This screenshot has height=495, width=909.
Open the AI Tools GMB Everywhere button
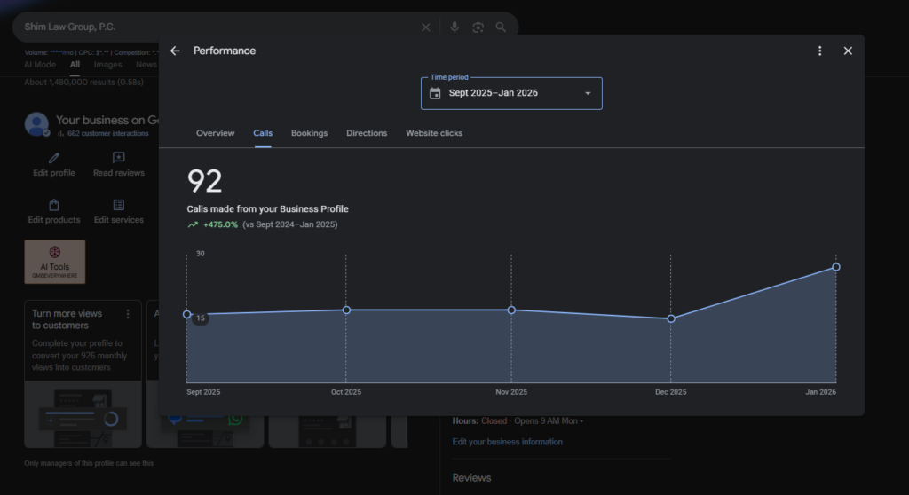54,262
